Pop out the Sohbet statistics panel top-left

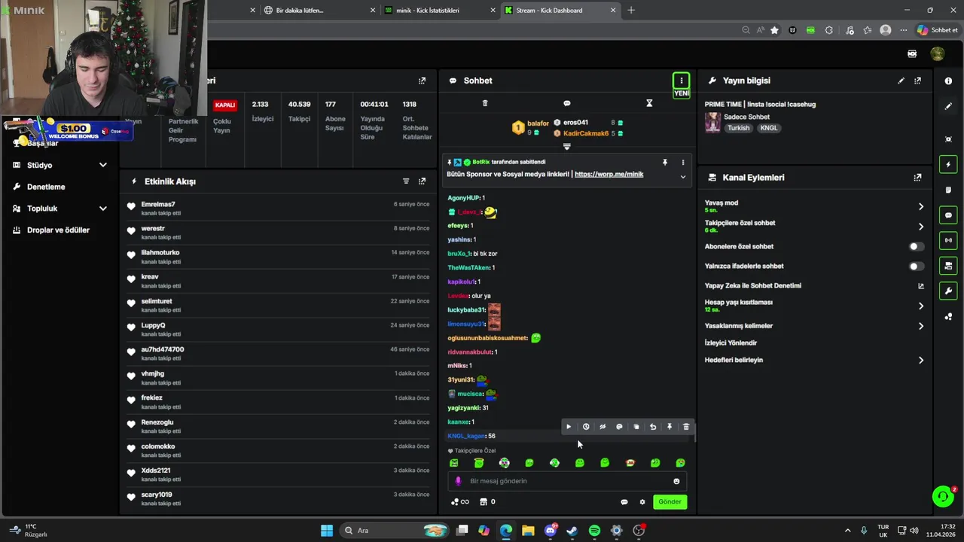pos(422,81)
